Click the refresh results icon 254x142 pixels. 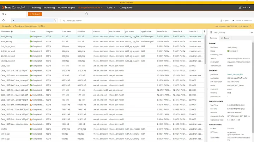click(x=4, y=20)
